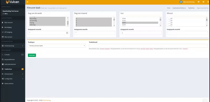Click the Dag van de week list scrollbar thumb
Viewport: 210px width, 102px height.
(x=68, y=23)
